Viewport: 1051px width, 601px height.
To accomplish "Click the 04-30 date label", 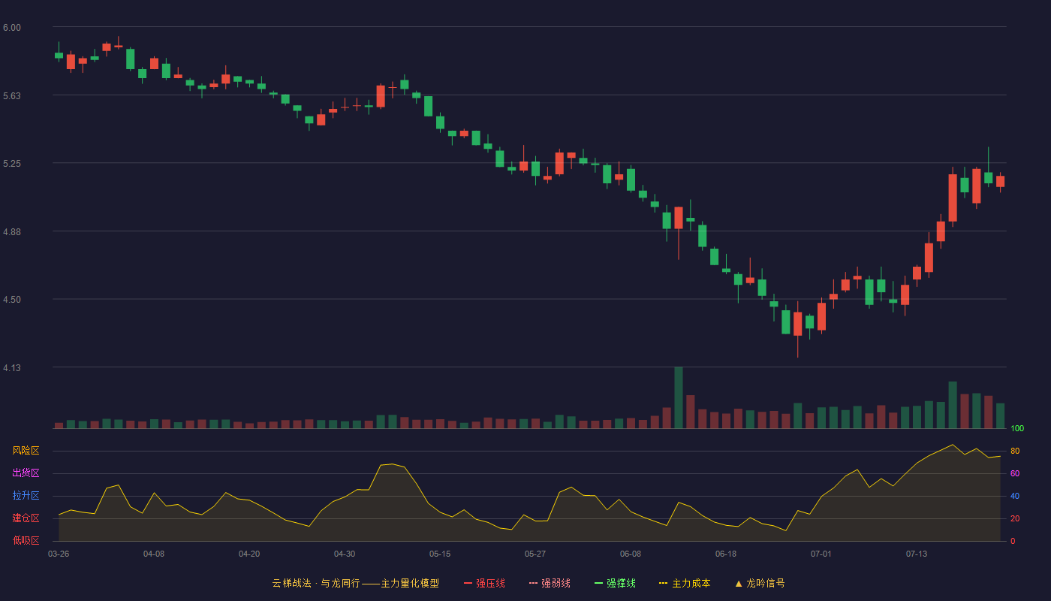I will tap(345, 554).
